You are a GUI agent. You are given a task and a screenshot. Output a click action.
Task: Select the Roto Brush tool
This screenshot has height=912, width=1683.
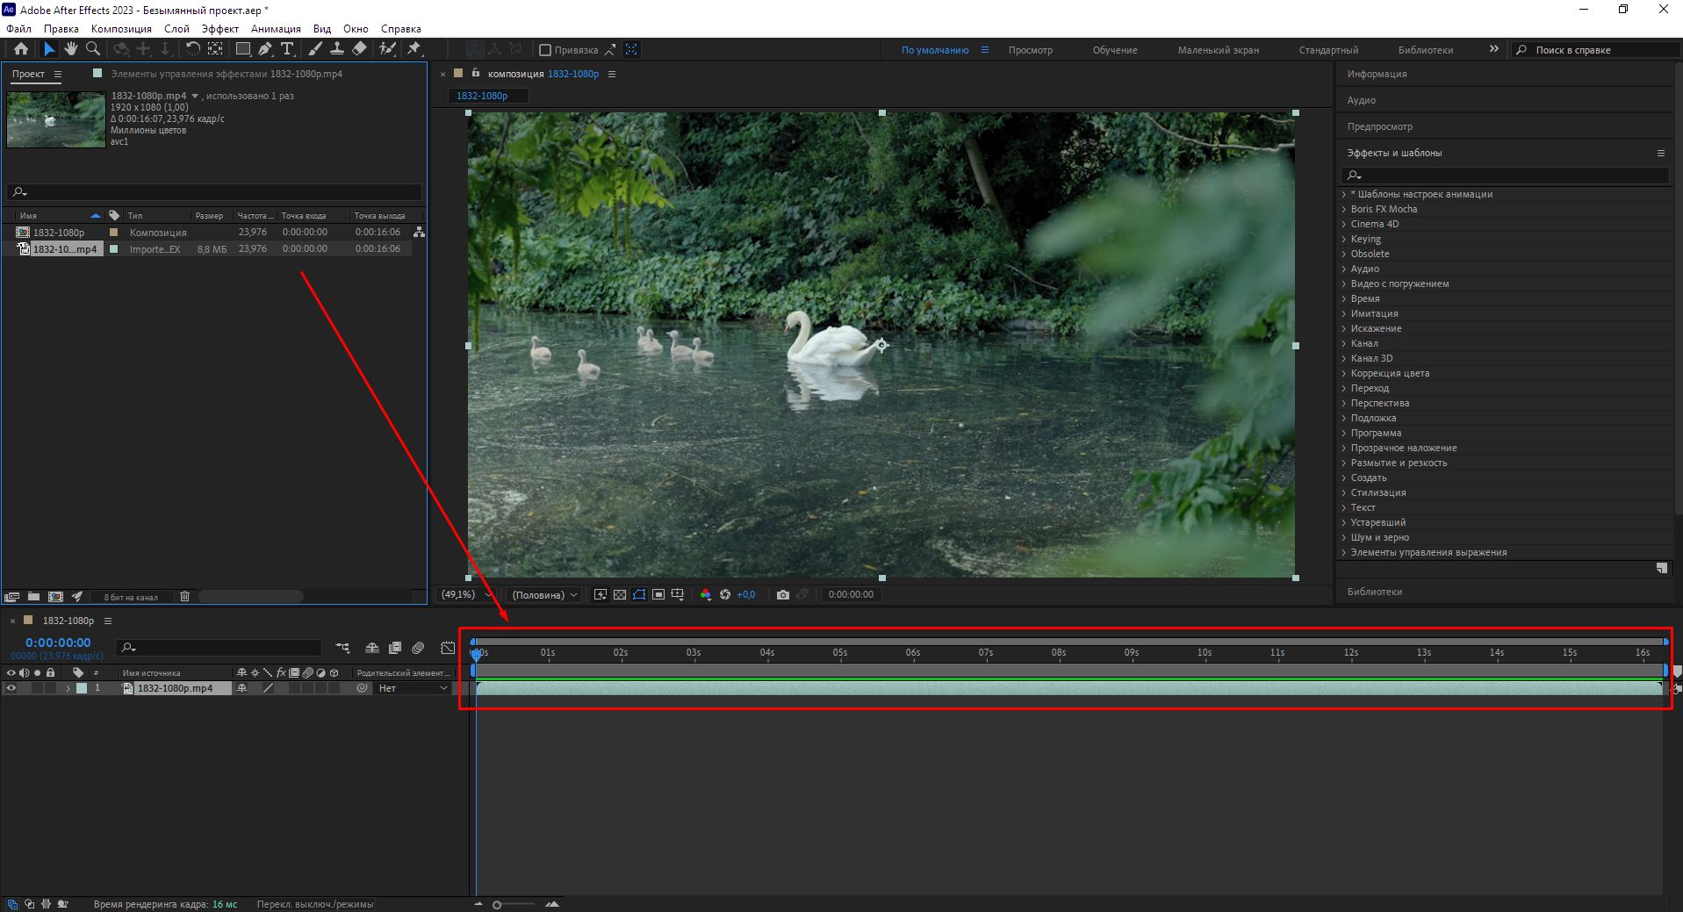tap(387, 49)
